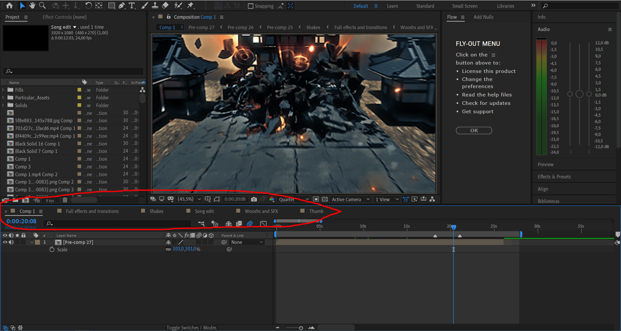Viewport: 621px width, 331px height.
Task: Toggle the Motion Blur enable switch in timeline
Action: pos(250,224)
